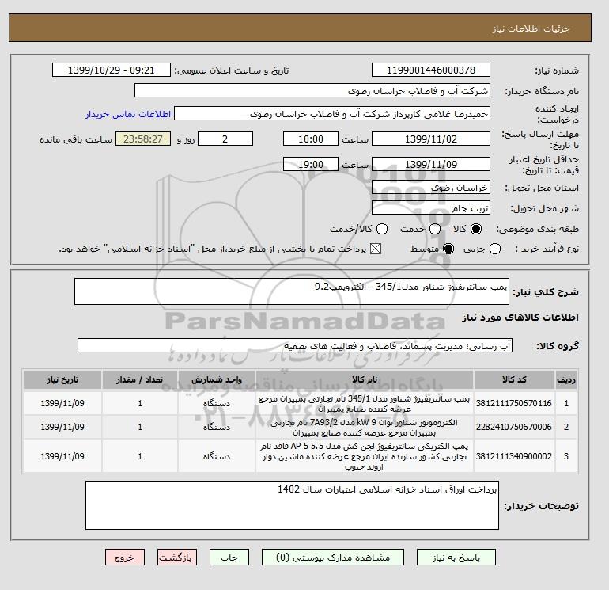Image resolution: width=609 pixels, height=590 pixels.
Task: Click the اطلاعات کالاهای مورد نیاز section heading
Action: (520, 318)
